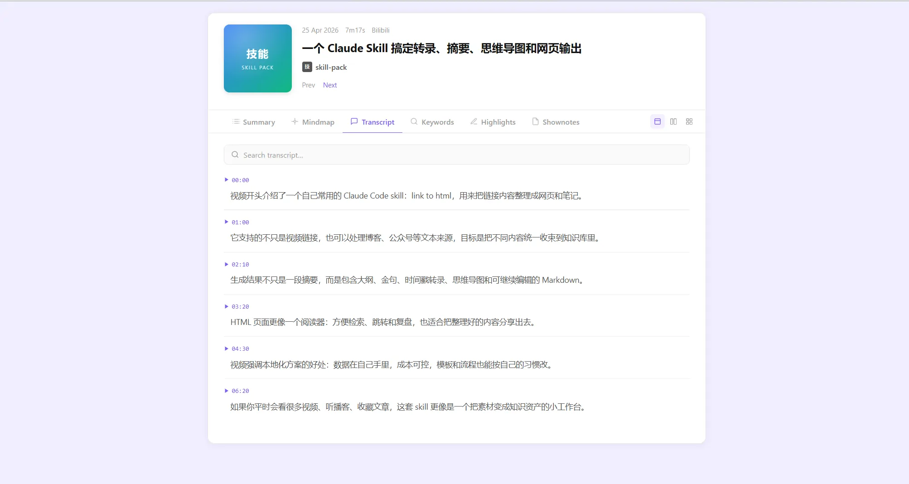Click the duration 7m17s
This screenshot has width=909, height=484.
pyautogui.click(x=355, y=30)
